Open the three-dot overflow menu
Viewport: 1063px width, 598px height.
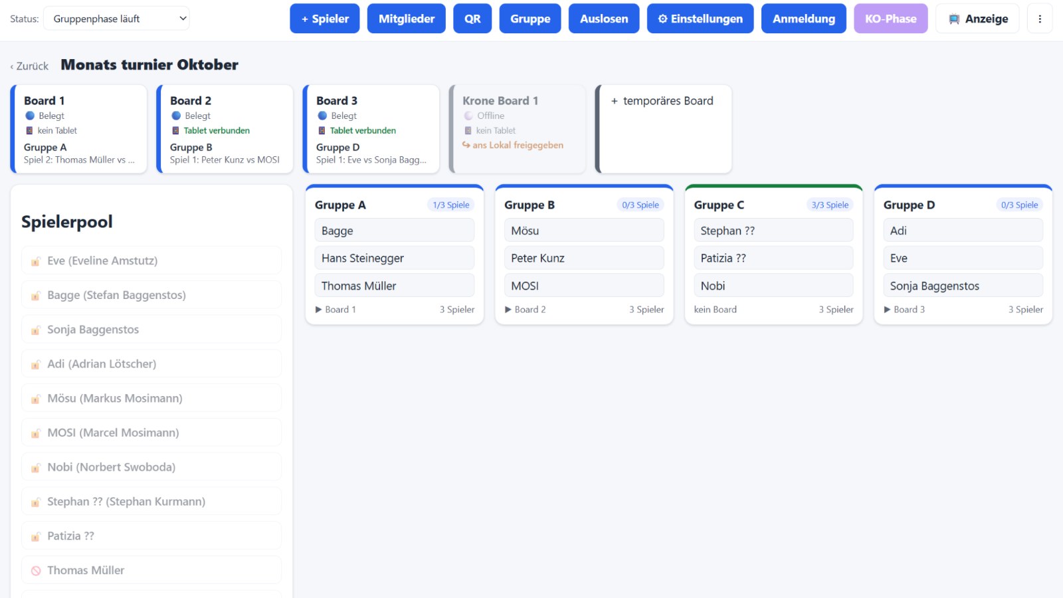coord(1040,19)
